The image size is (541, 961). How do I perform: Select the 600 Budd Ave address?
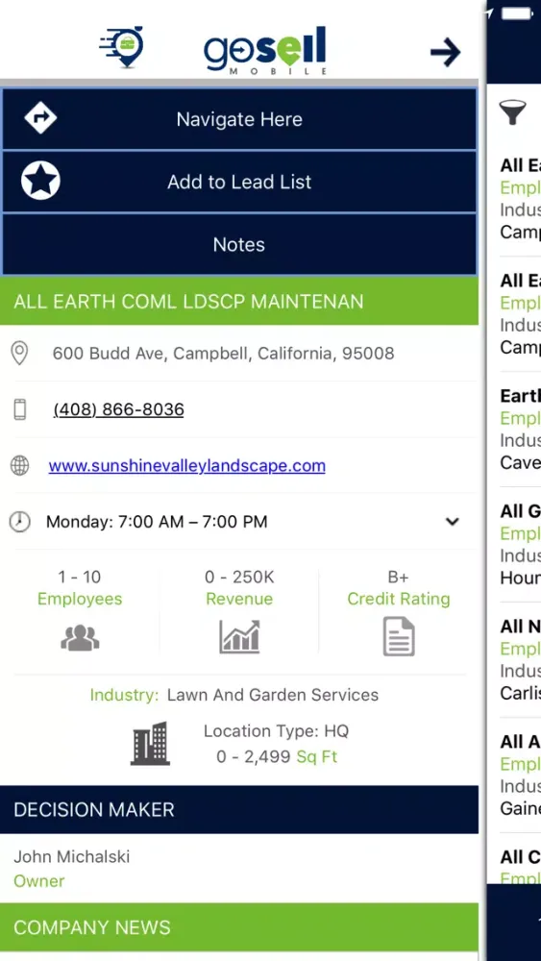click(223, 354)
